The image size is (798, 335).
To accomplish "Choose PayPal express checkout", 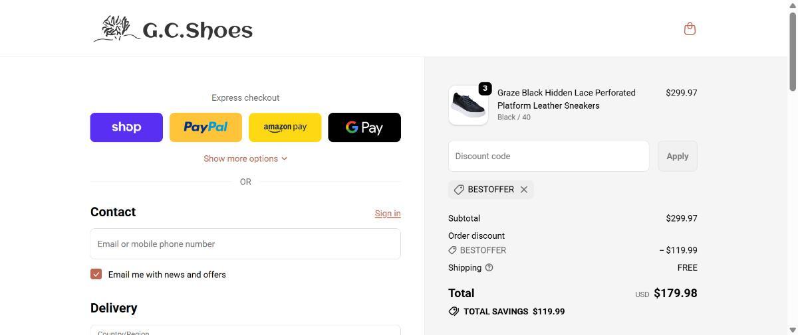I will (x=205, y=127).
